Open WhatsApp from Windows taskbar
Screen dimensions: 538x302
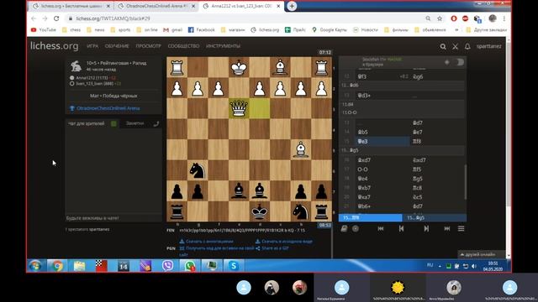click(189, 266)
